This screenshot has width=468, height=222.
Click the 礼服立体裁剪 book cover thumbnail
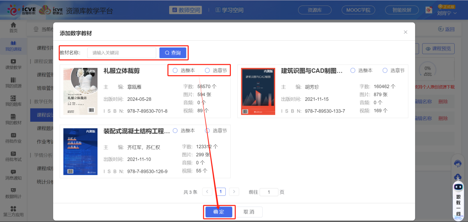[x=80, y=91]
